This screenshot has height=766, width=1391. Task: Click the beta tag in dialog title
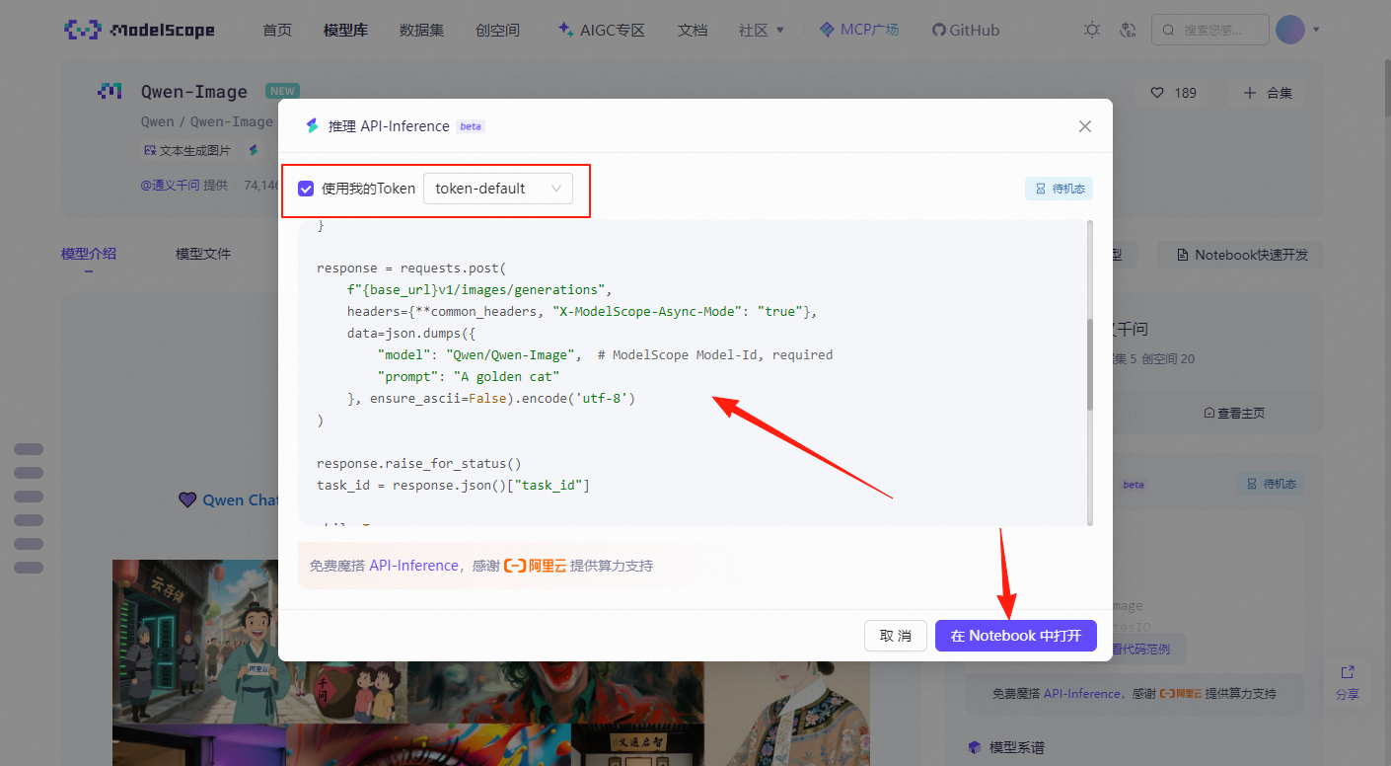[471, 126]
